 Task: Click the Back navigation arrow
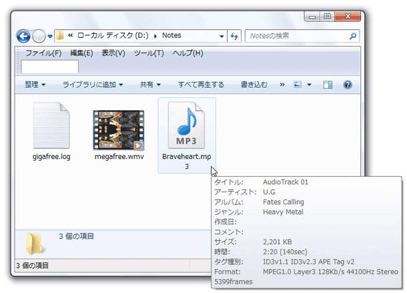(x=23, y=36)
